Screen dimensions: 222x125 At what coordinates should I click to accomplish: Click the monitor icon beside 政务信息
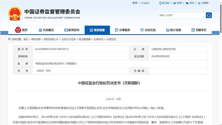click(x=91, y=30)
